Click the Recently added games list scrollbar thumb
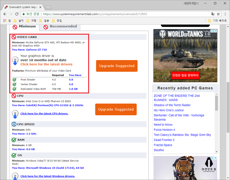This screenshot has width=230, height=180. point(217,103)
